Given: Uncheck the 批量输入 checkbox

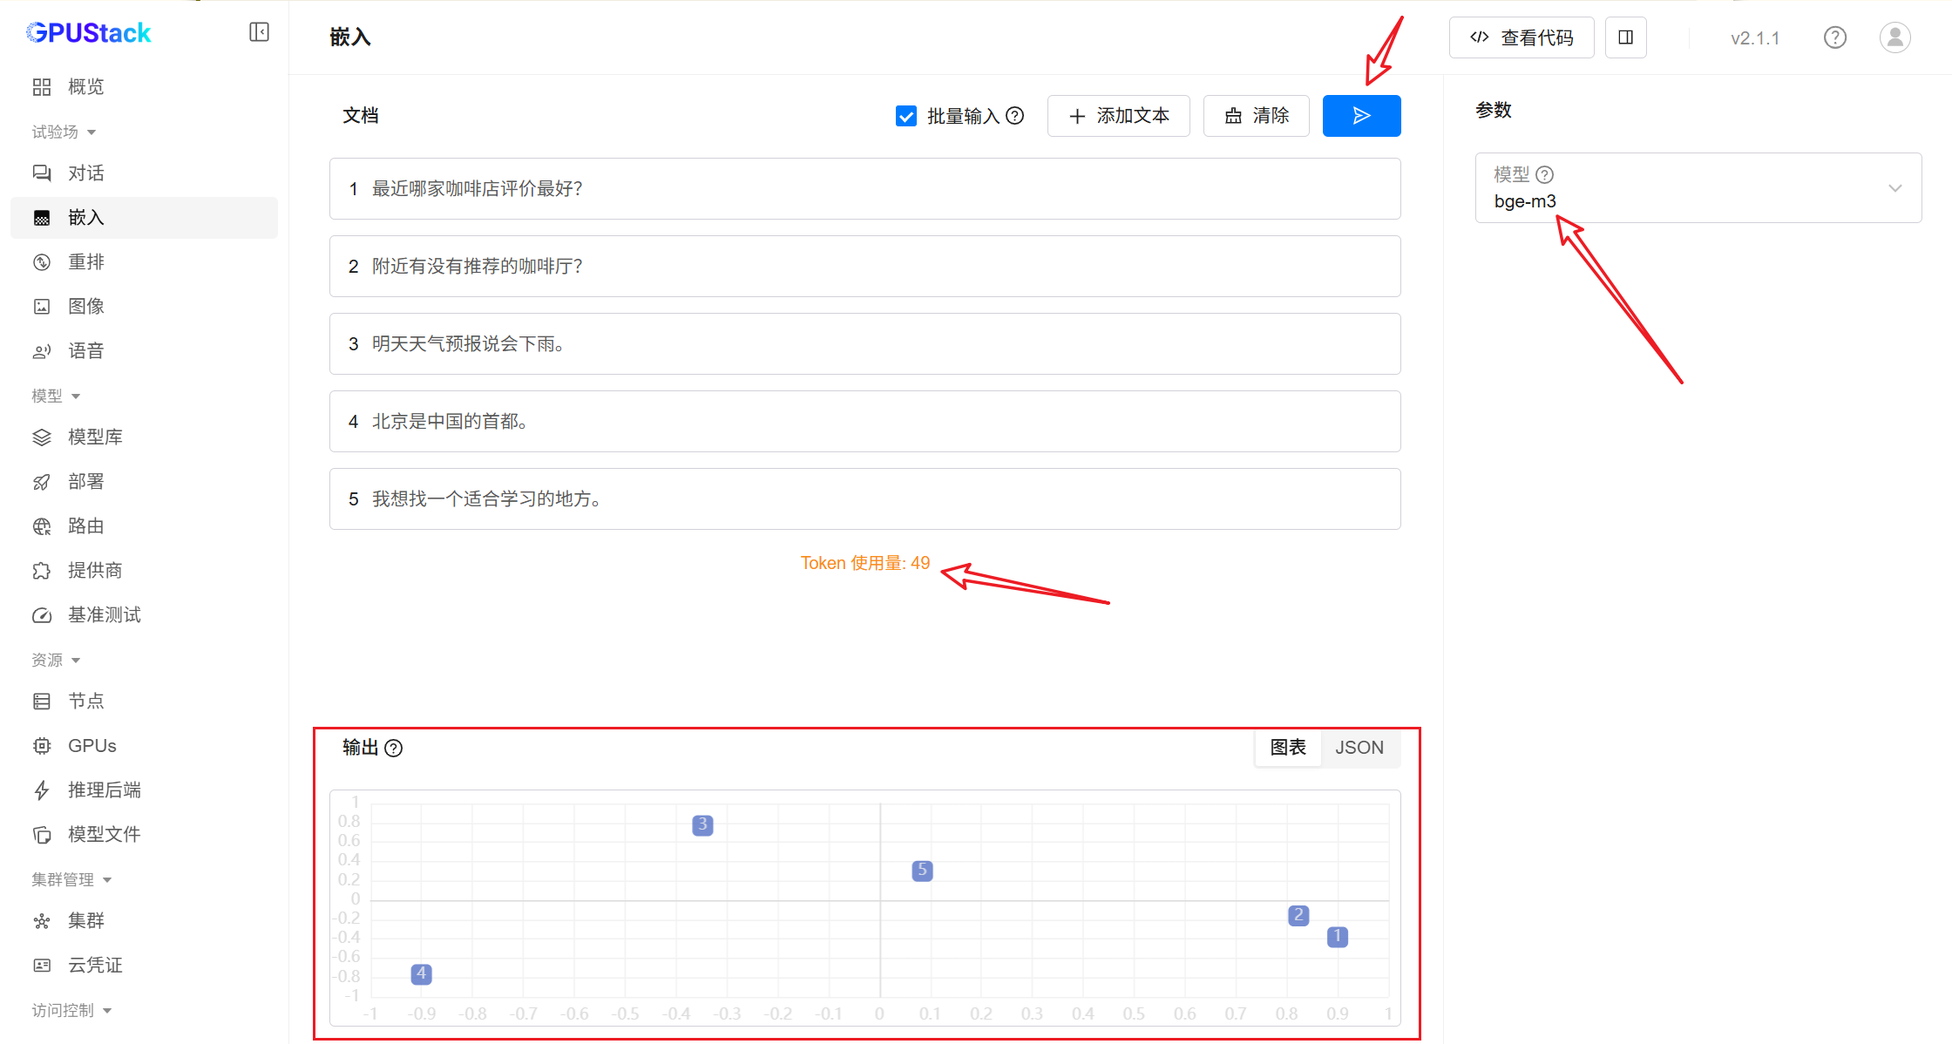Looking at the screenshot, I should point(906,116).
